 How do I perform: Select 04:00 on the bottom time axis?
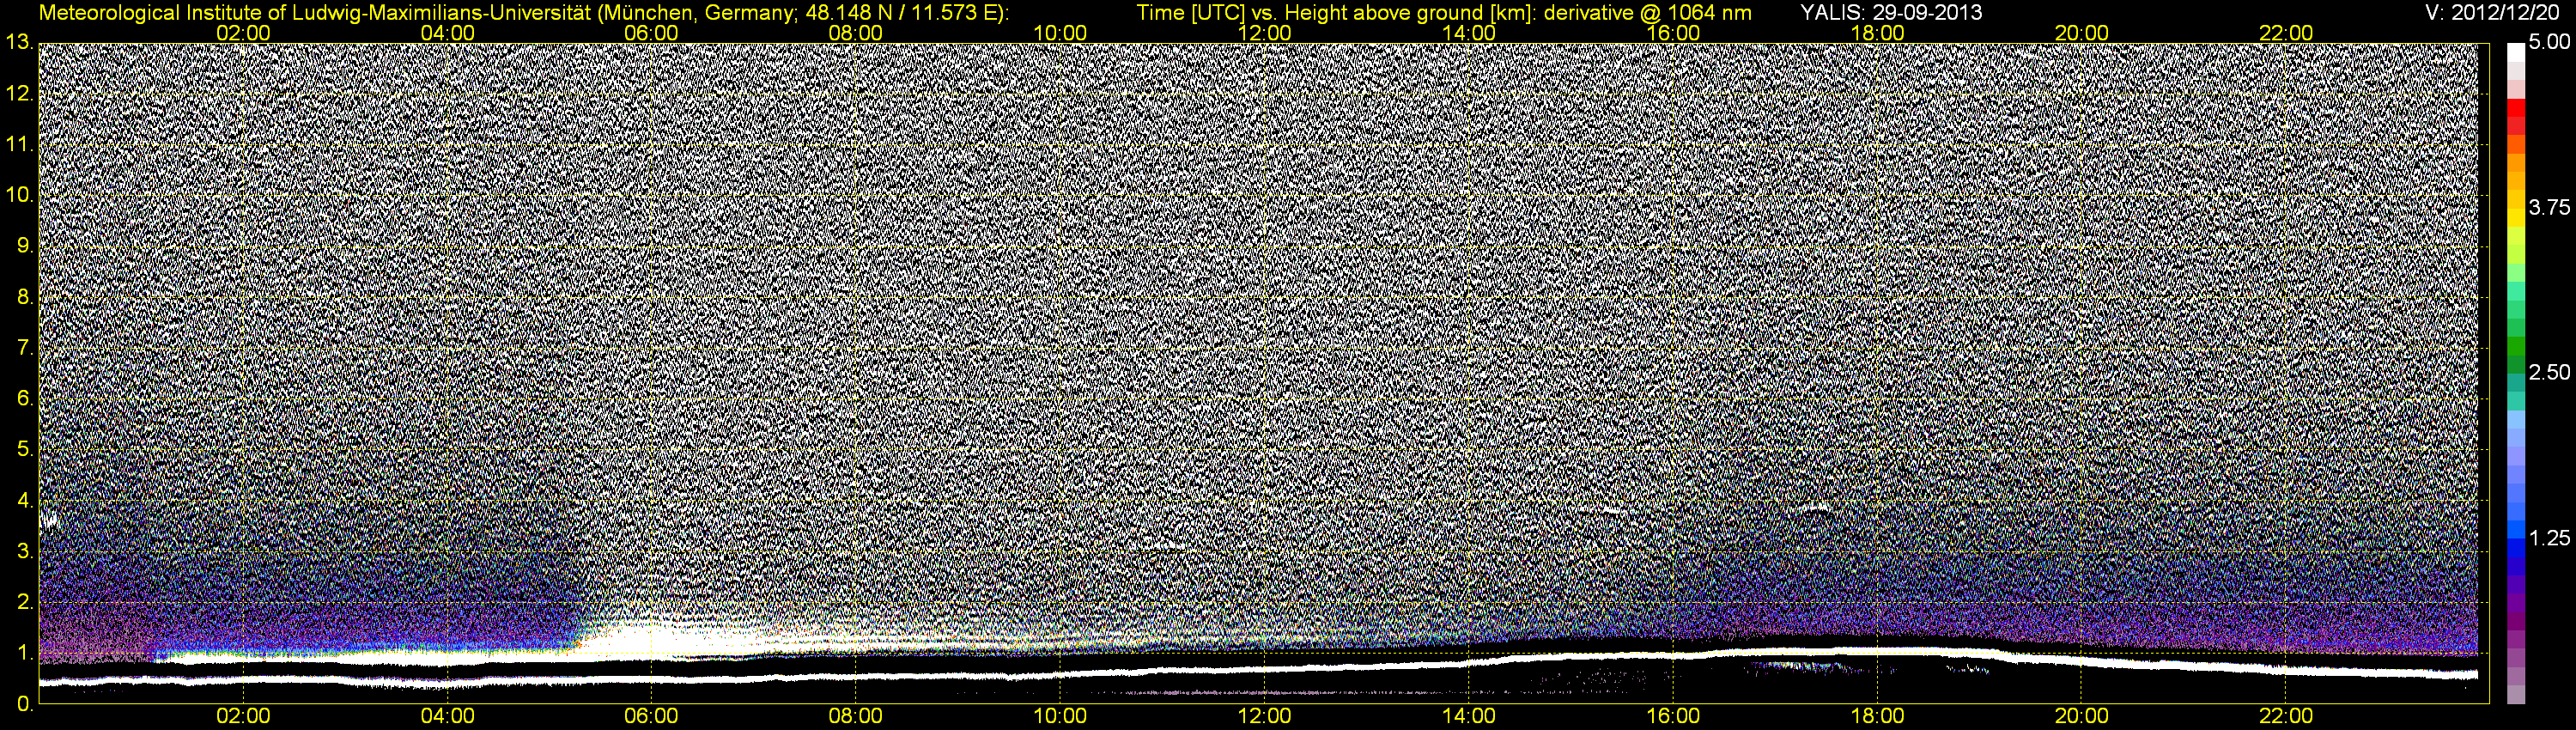(x=447, y=717)
